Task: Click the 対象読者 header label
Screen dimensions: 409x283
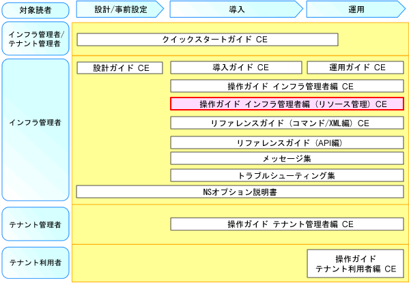Action: [36, 10]
